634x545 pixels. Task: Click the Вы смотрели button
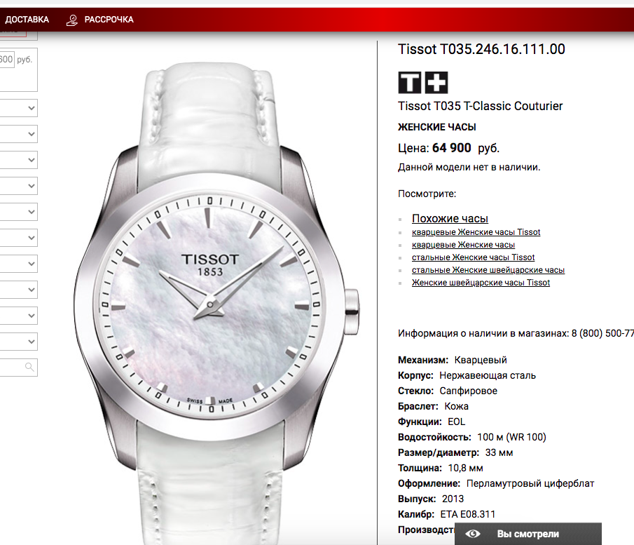click(x=528, y=534)
